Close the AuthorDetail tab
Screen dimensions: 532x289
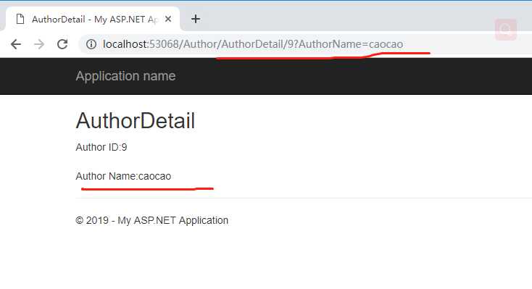coord(168,20)
